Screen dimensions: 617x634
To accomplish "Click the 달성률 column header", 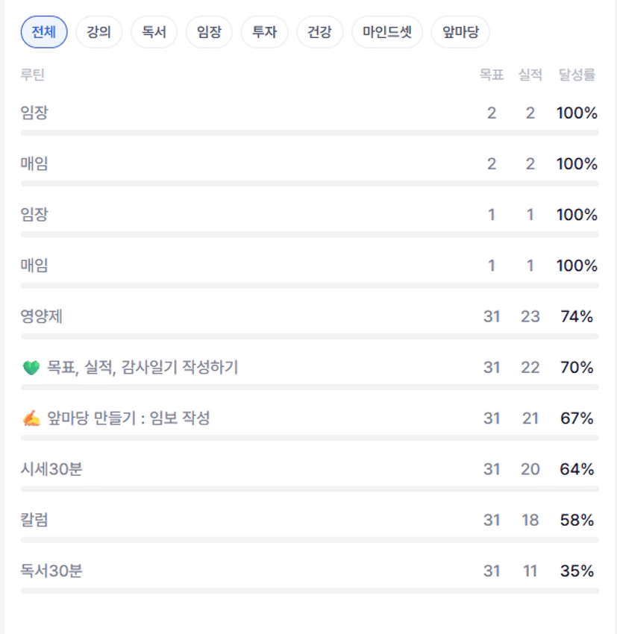I will click(576, 75).
